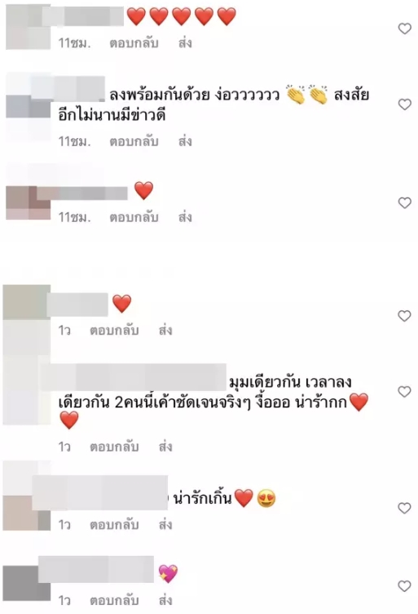Like the first 1ว single heart comment
Viewport: 418px width, 614px height.
click(x=404, y=316)
